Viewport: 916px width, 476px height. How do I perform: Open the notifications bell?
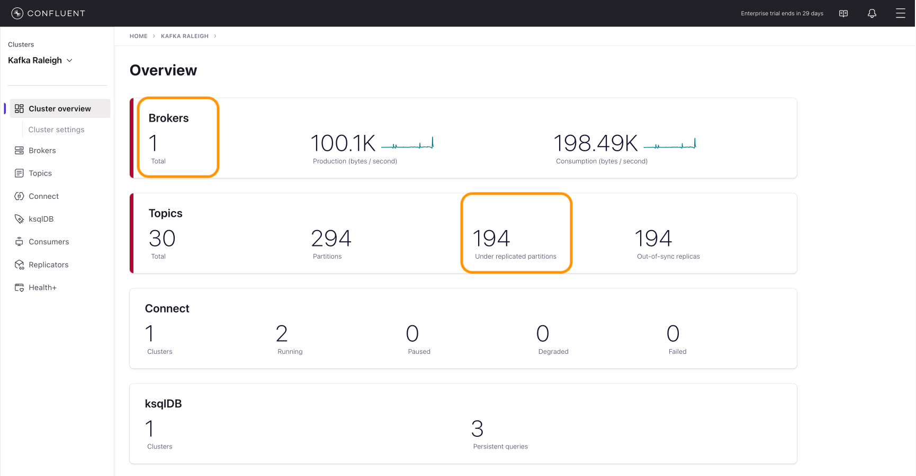tap(872, 13)
